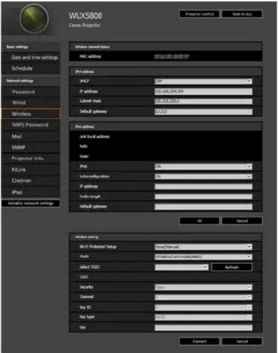This screenshot has width=278, height=353.
Task: Expand the wireless Mode dropdown
Action: pos(203,257)
